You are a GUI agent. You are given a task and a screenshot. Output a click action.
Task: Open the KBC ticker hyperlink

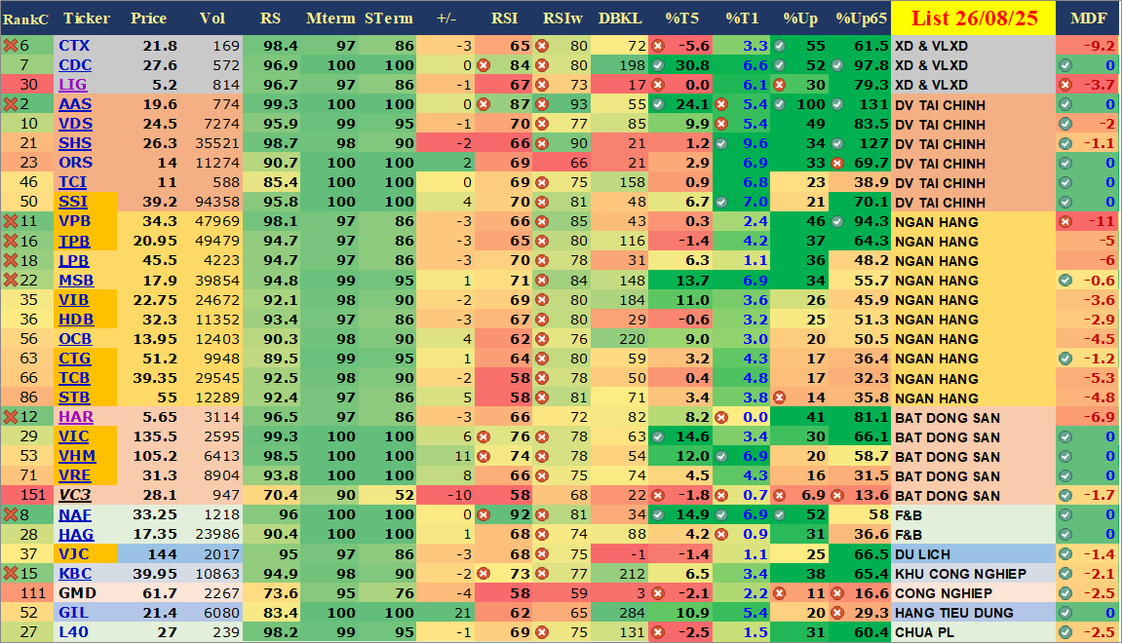75,574
